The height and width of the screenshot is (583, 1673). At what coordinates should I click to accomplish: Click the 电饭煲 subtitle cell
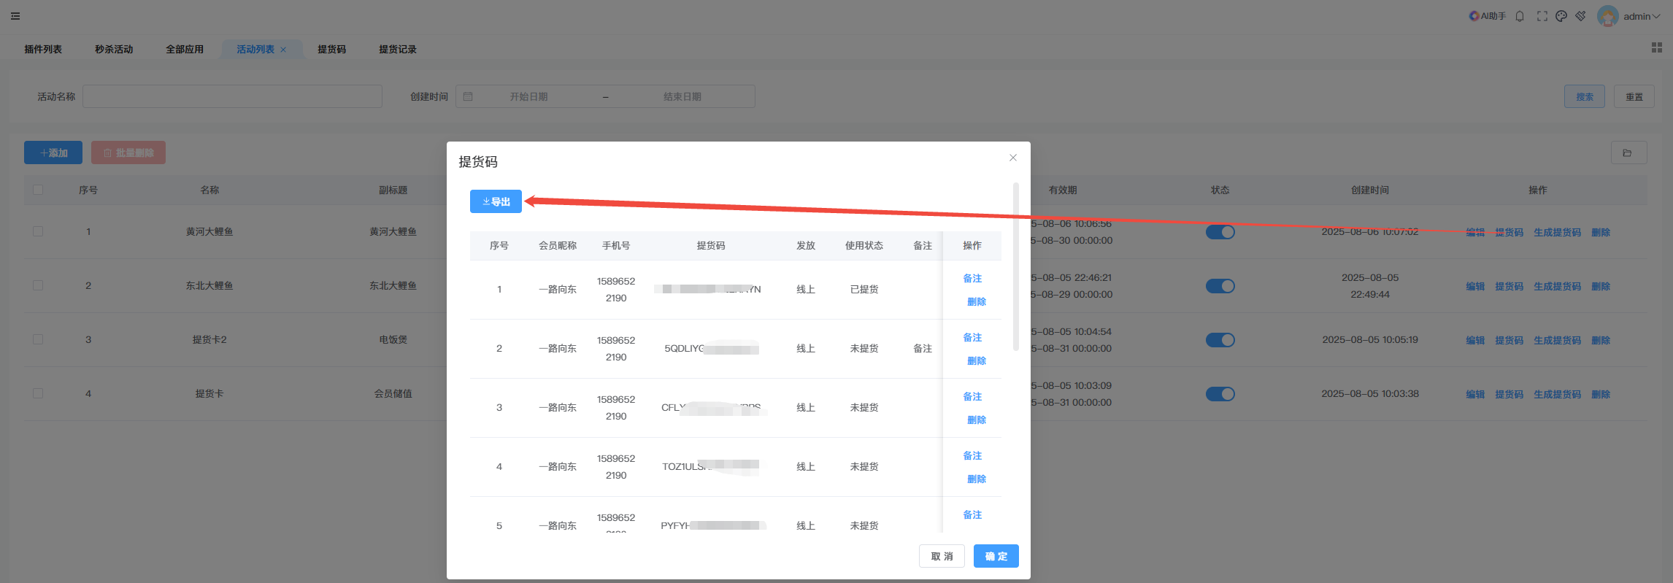click(x=393, y=339)
